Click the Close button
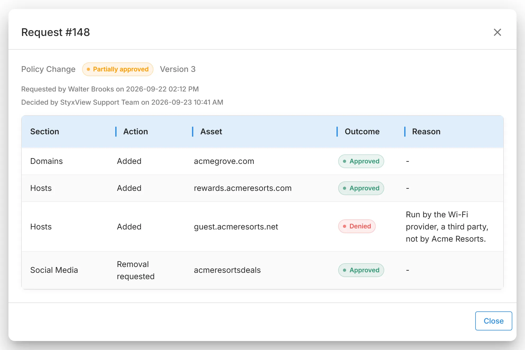525x350 pixels. [x=494, y=321]
